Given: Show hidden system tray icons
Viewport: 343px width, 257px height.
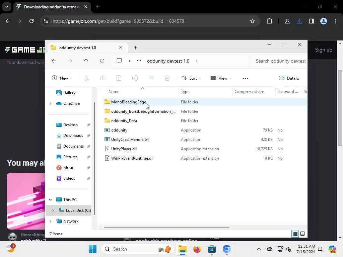Looking at the screenshot, I should 259,249.
